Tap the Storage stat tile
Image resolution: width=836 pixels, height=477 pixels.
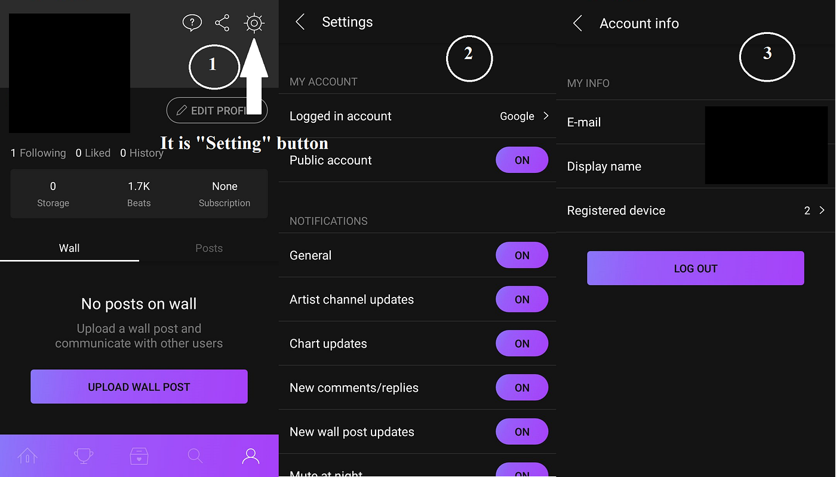coord(53,194)
